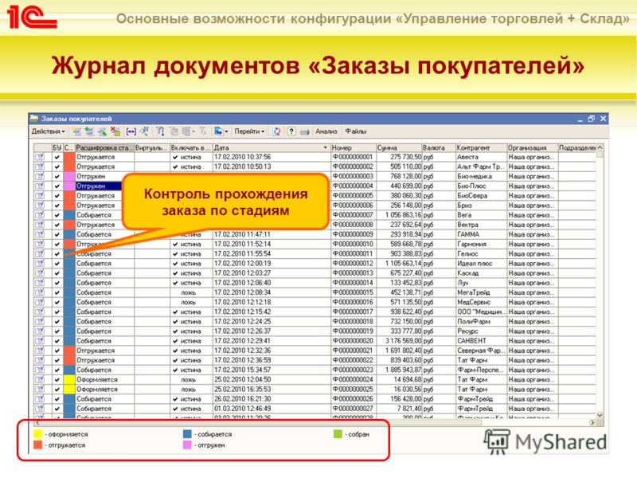Toggle 'истина' checkmark in order Ф000000010 row
This screenshot has width=637, height=478.
click(175, 245)
